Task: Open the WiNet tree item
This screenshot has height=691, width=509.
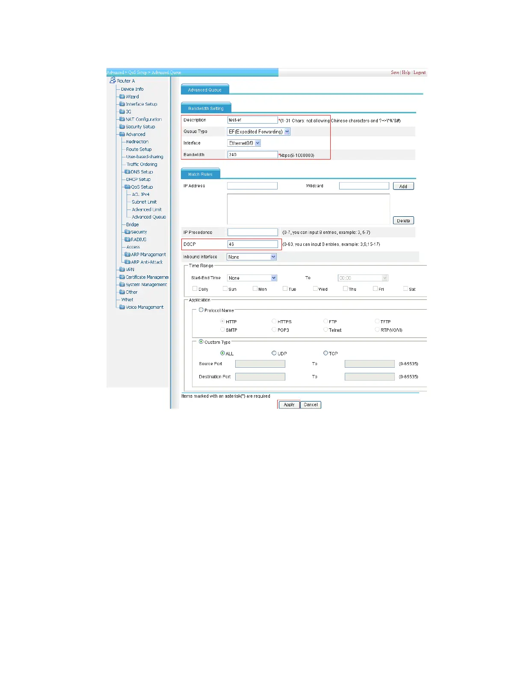Action: (127, 300)
